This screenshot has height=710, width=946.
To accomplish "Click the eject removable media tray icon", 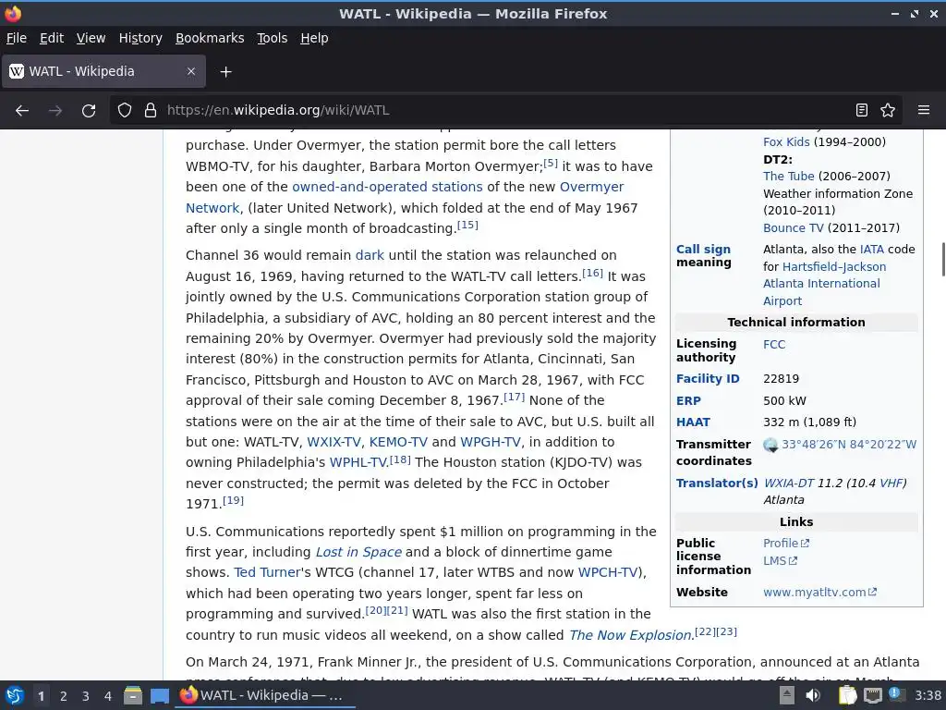I will point(787,695).
